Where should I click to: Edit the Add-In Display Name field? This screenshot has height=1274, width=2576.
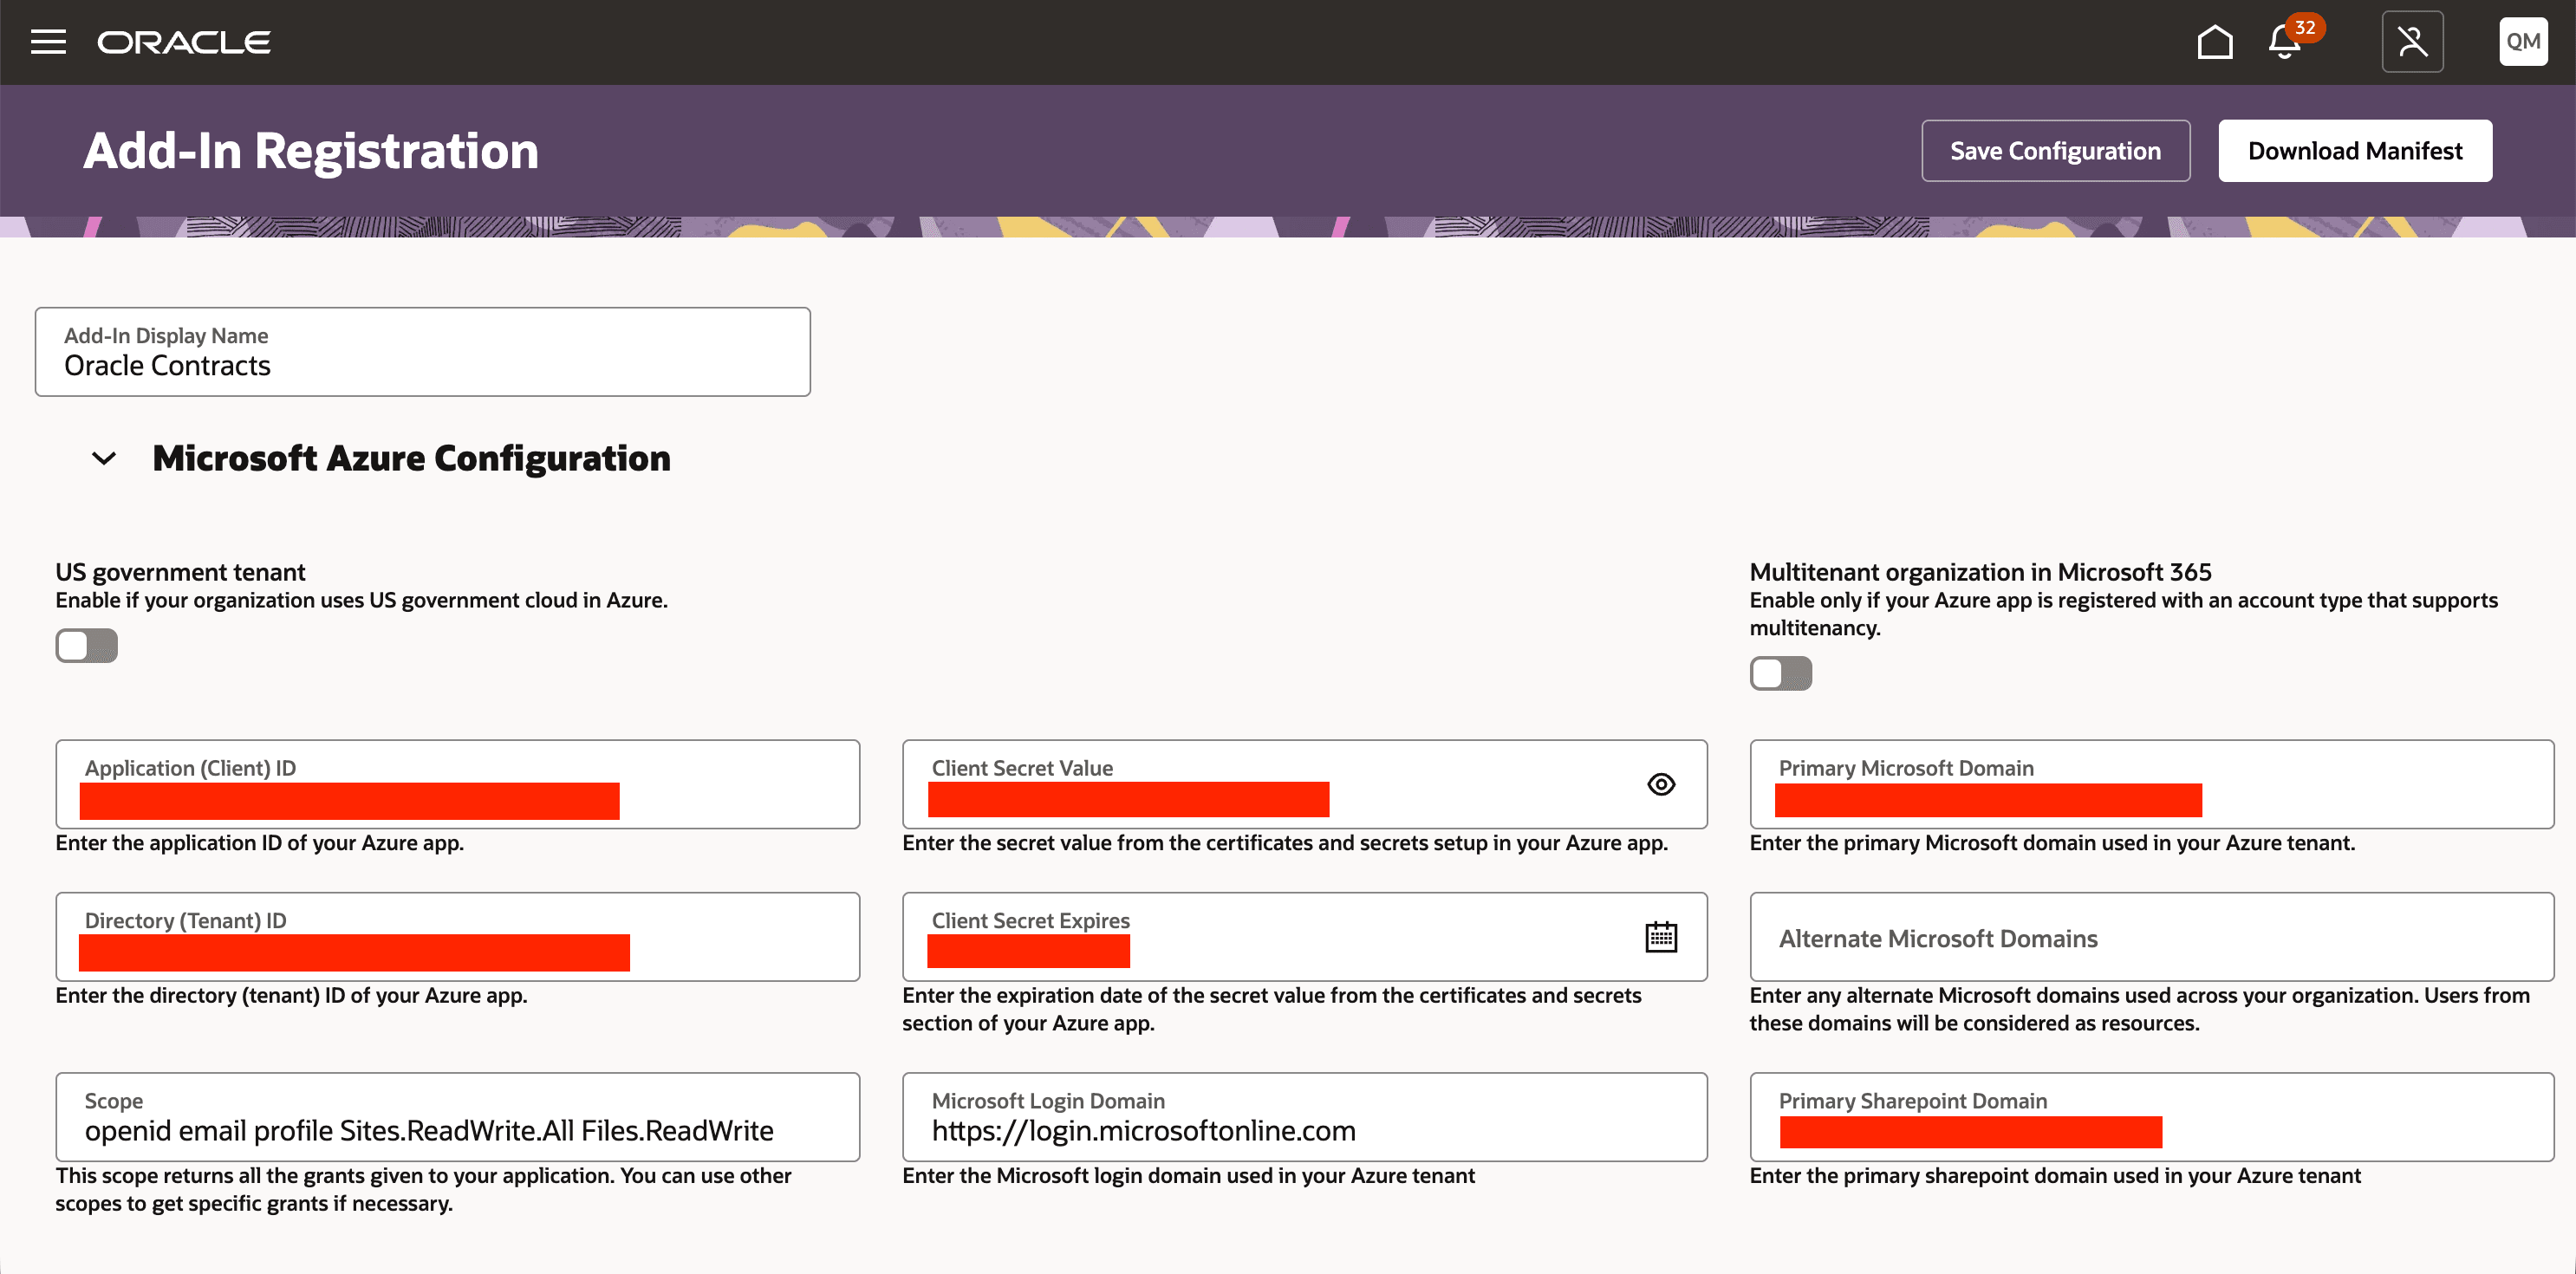422,352
